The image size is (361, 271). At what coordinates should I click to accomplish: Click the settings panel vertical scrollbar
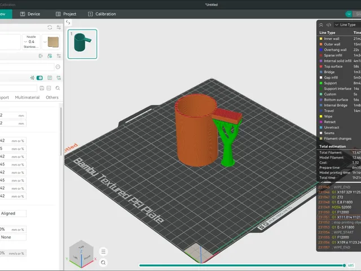(61, 132)
